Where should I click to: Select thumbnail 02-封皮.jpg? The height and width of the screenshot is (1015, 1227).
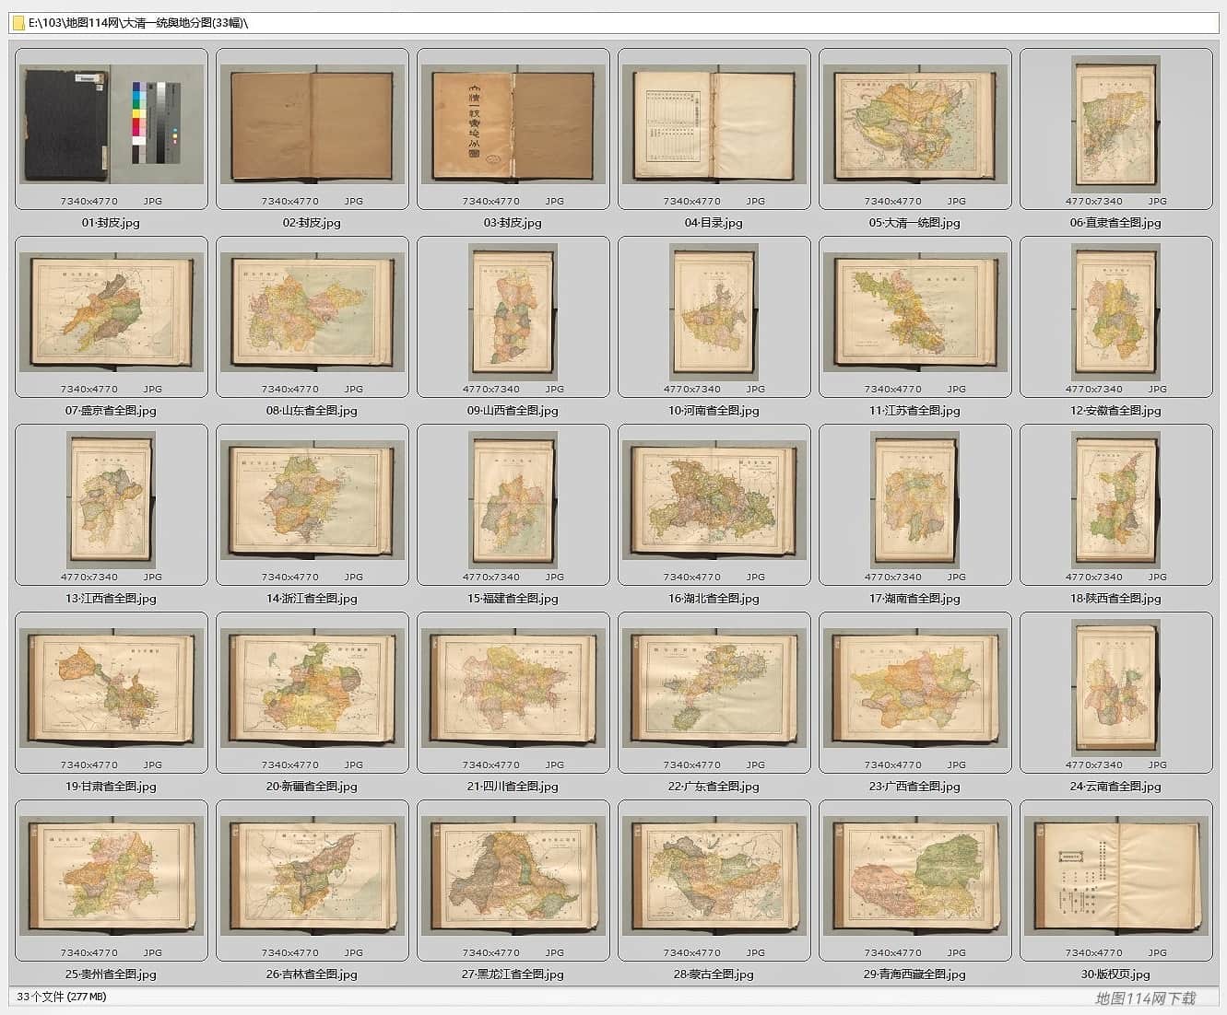[x=313, y=129]
